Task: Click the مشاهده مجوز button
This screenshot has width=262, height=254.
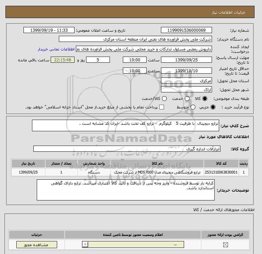Action: [x=37, y=244]
